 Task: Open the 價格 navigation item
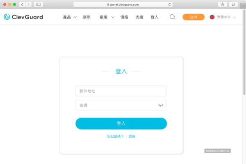(x=124, y=17)
